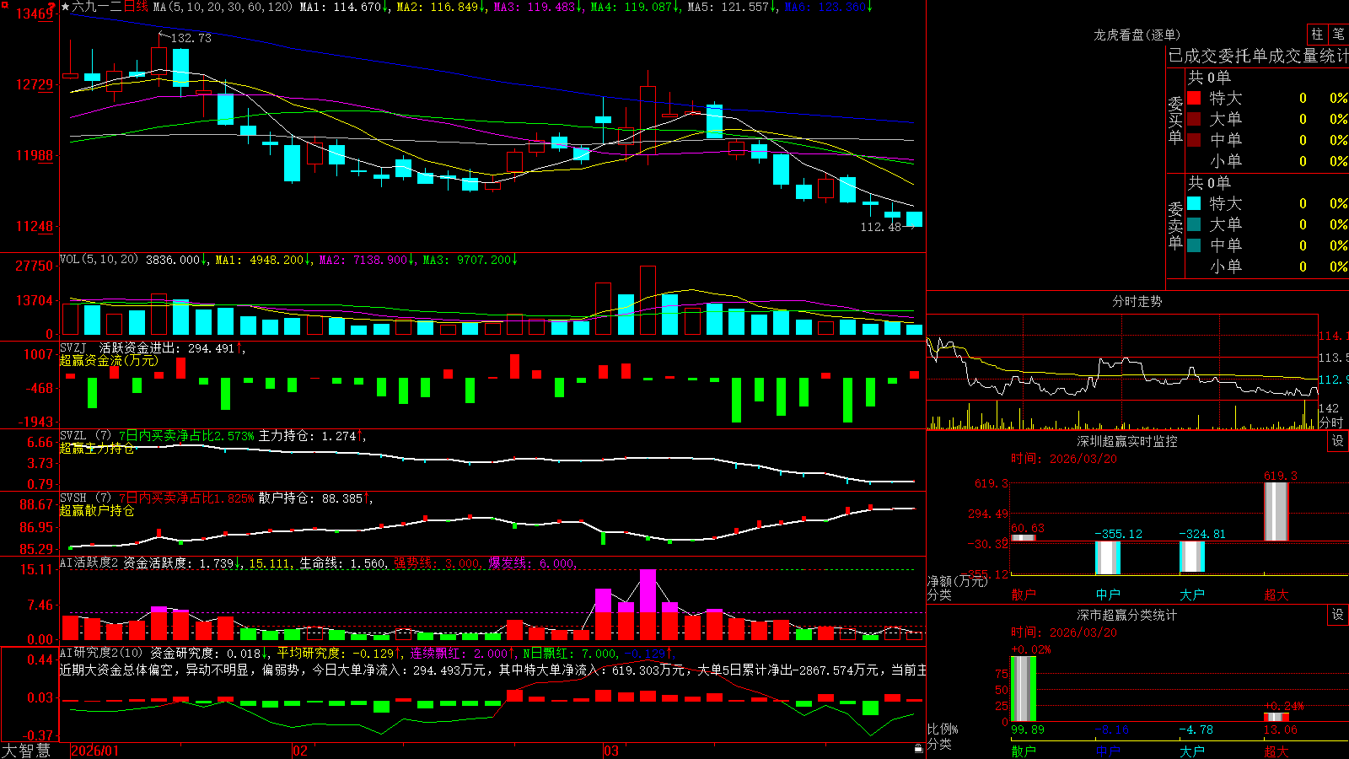
Task: Click the red 特大 buy-order color swatch
Action: click(x=1194, y=98)
